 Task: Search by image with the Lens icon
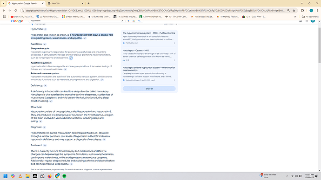point(134,20)
